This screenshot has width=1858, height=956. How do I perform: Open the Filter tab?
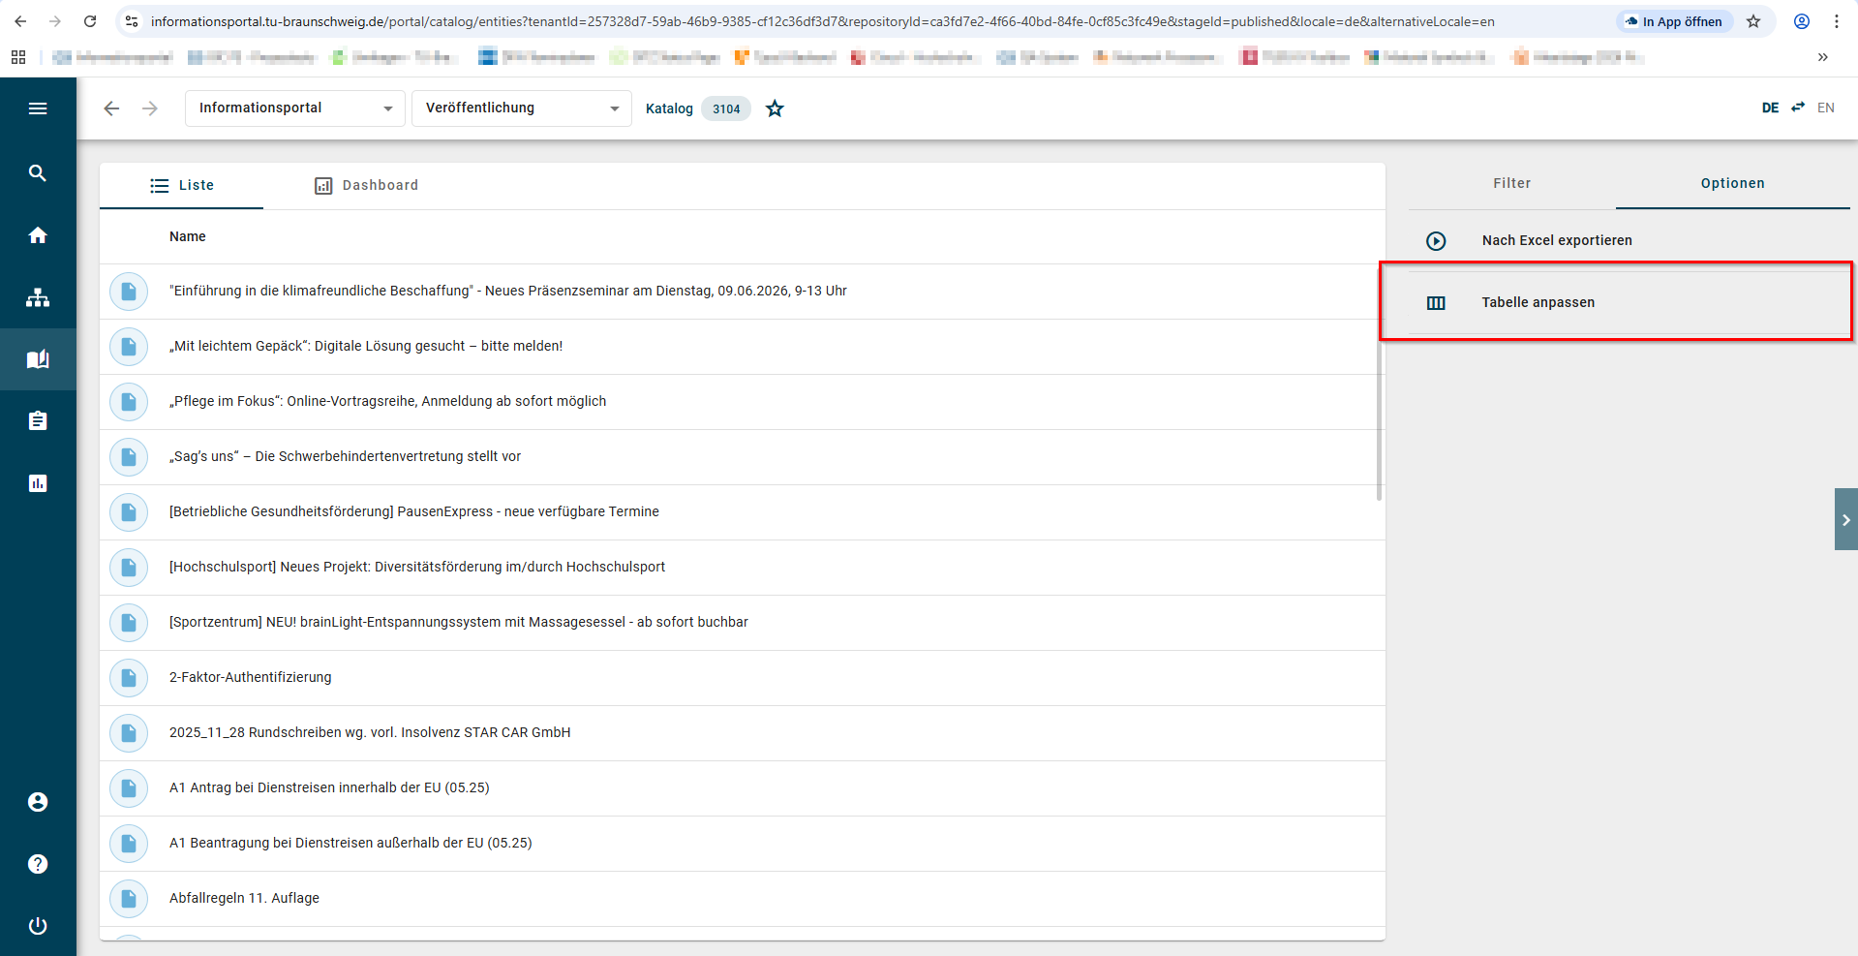click(x=1511, y=183)
